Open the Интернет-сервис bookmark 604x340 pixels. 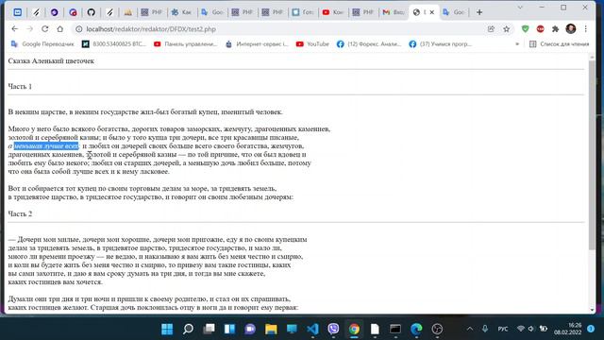pos(257,44)
